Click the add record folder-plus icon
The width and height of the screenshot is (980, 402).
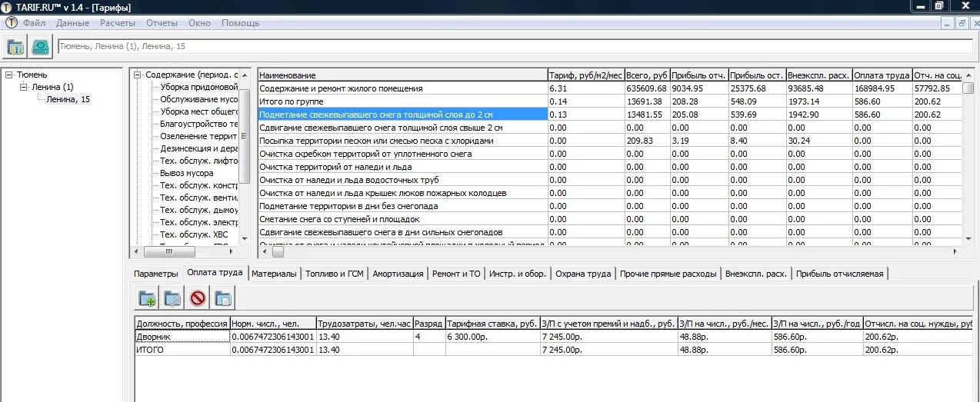(146, 298)
